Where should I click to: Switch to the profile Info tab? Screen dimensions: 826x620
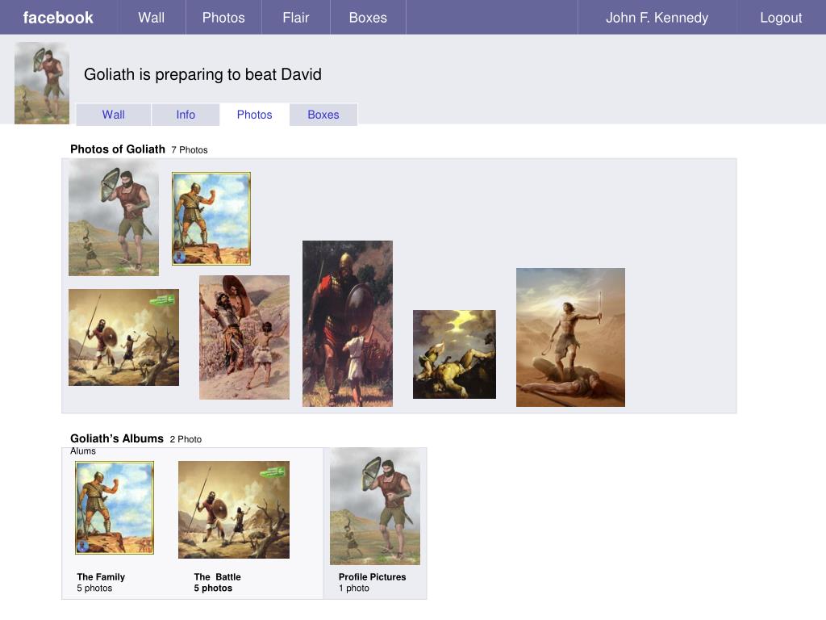coord(186,115)
